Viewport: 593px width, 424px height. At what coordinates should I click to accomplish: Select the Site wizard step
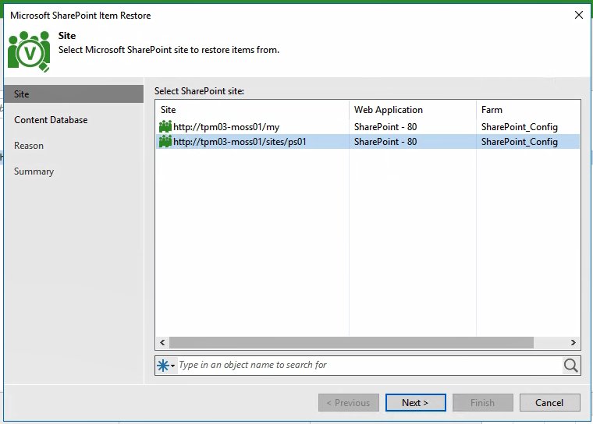(x=74, y=94)
